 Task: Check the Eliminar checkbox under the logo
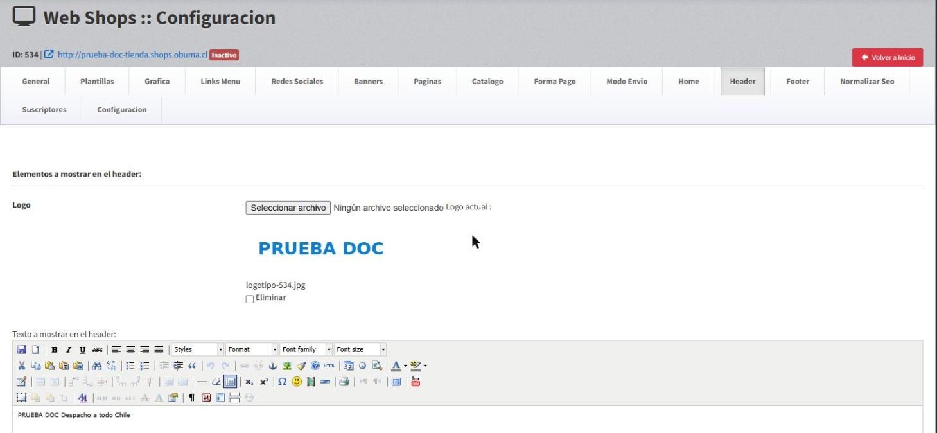pyautogui.click(x=250, y=299)
